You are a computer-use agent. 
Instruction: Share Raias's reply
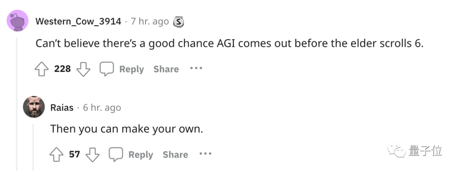click(175, 155)
